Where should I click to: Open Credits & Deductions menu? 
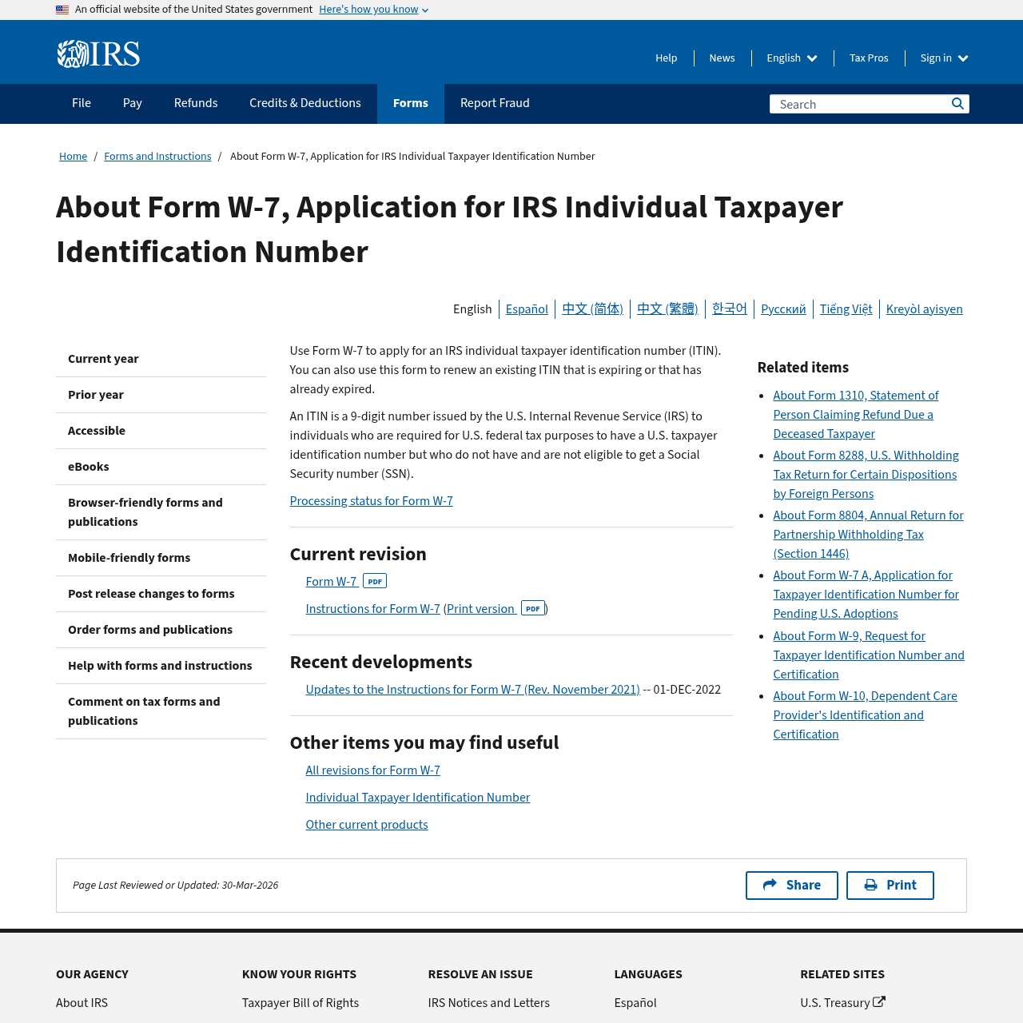305,103
